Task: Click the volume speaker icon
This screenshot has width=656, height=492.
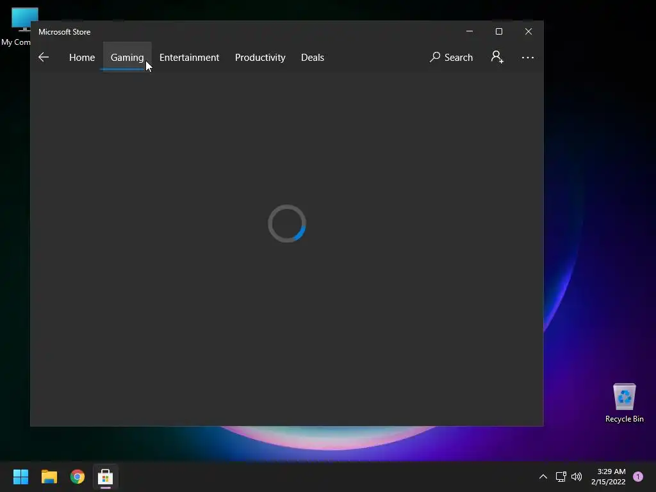Action: tap(577, 477)
